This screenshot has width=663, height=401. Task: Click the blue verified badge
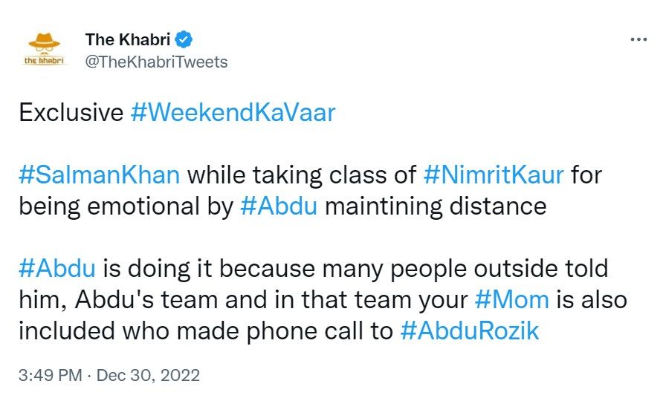(185, 39)
